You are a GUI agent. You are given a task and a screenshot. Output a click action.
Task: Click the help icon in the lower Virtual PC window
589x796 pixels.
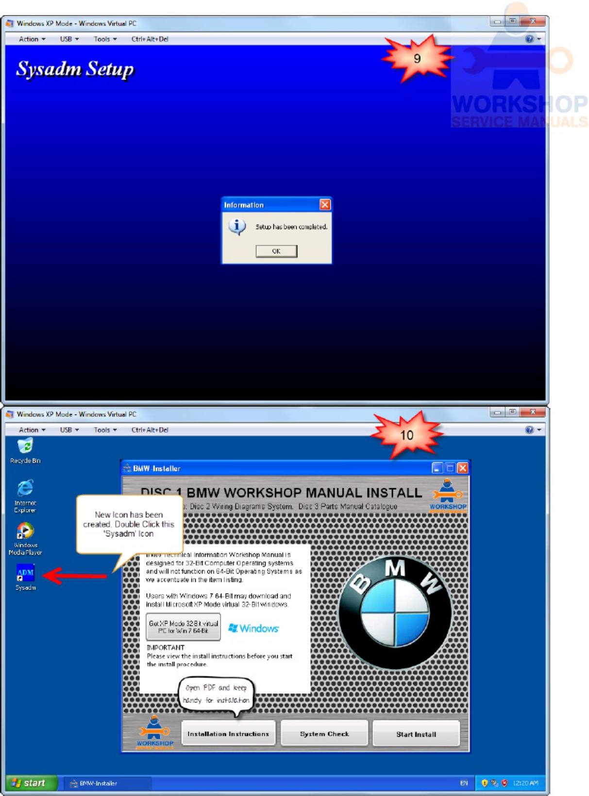coord(529,430)
